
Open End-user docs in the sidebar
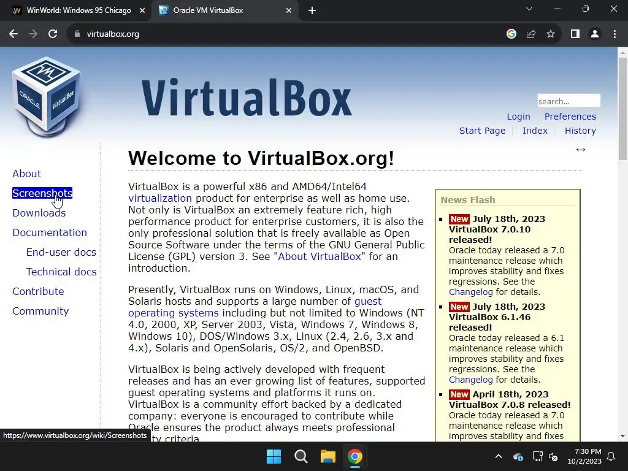(x=61, y=252)
